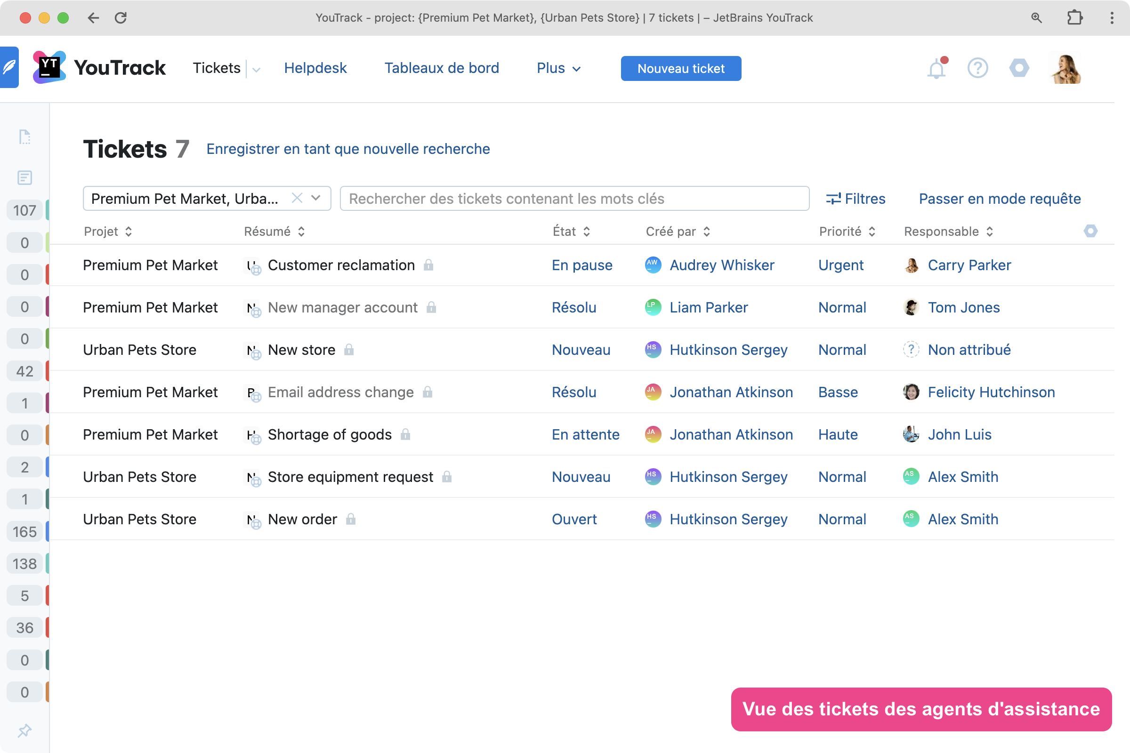Click the lock icon beside Customer reclamation

pyautogui.click(x=428, y=265)
